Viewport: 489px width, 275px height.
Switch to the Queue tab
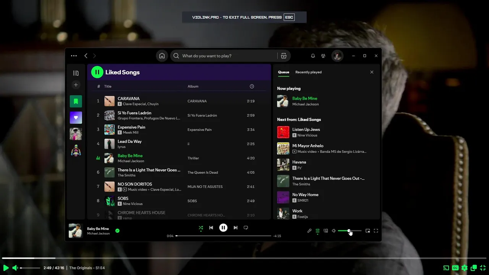click(283, 72)
